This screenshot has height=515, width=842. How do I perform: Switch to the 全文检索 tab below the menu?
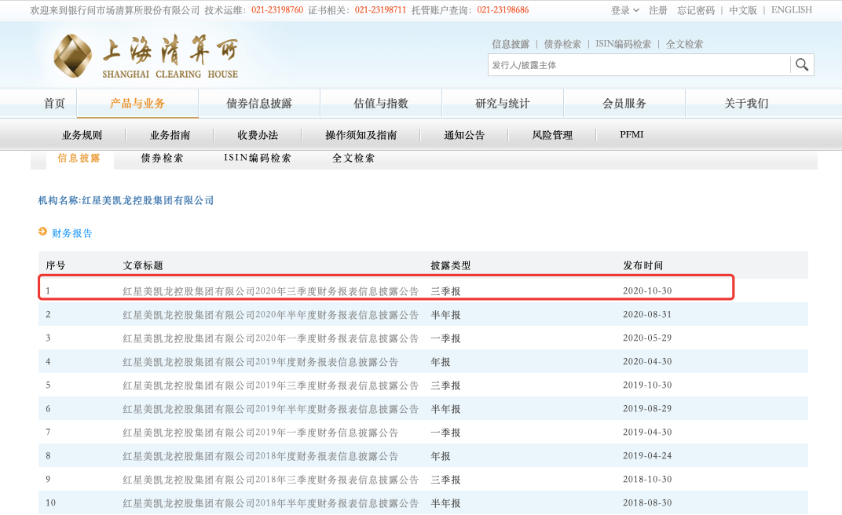[353, 158]
